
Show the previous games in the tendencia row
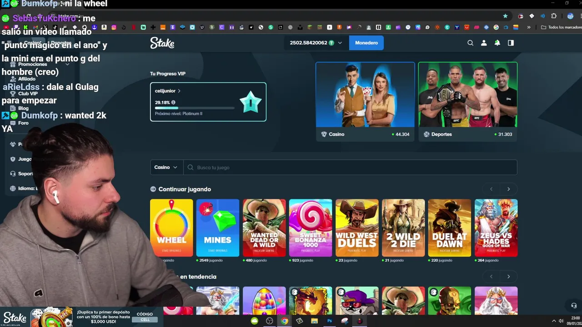(491, 277)
